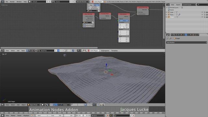This screenshot has width=208, height=117.
Task: Toggle the fake user F button for NodeTree
Action: [x=58, y=51]
